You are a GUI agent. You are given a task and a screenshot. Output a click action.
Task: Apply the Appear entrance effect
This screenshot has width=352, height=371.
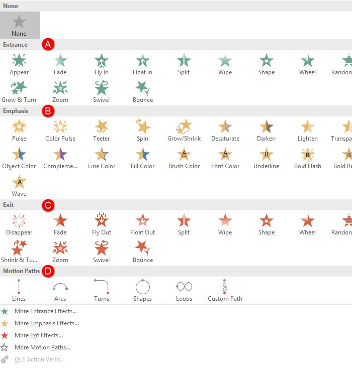click(19, 64)
